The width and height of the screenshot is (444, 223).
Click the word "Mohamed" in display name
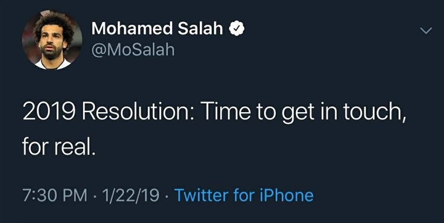[132, 28]
